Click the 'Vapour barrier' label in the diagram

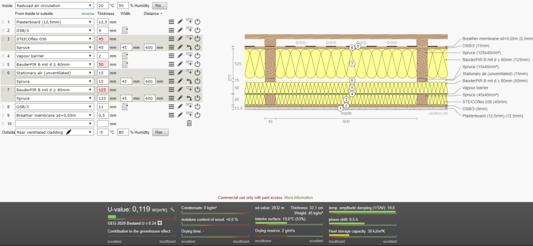[x=475, y=88]
